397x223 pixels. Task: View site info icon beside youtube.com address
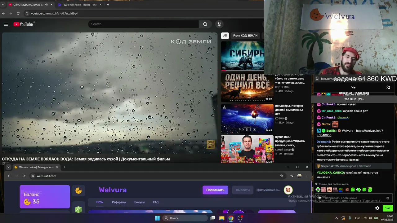27,13
